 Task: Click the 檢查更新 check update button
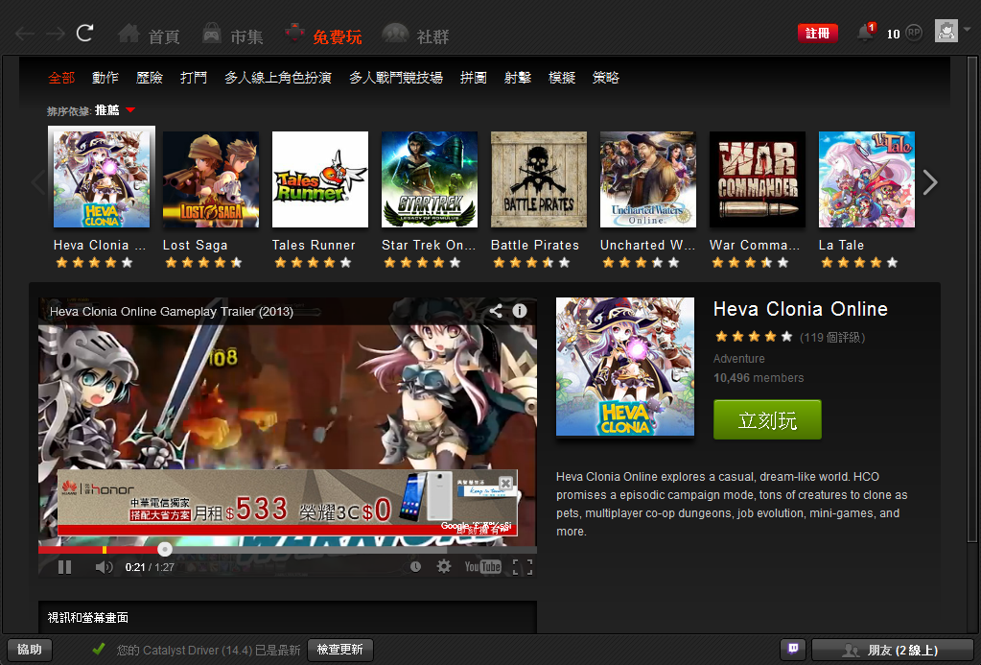[339, 650]
